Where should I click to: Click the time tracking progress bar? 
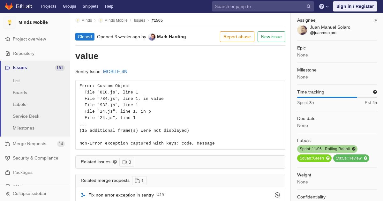click(x=337, y=97)
